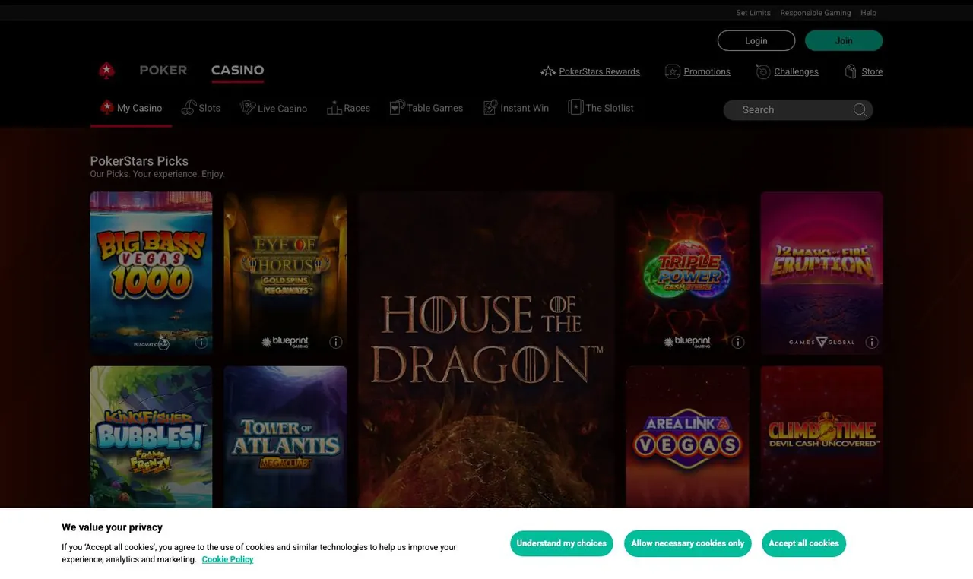Allow necessary cookies only
This screenshot has height=579, width=973.
688,543
